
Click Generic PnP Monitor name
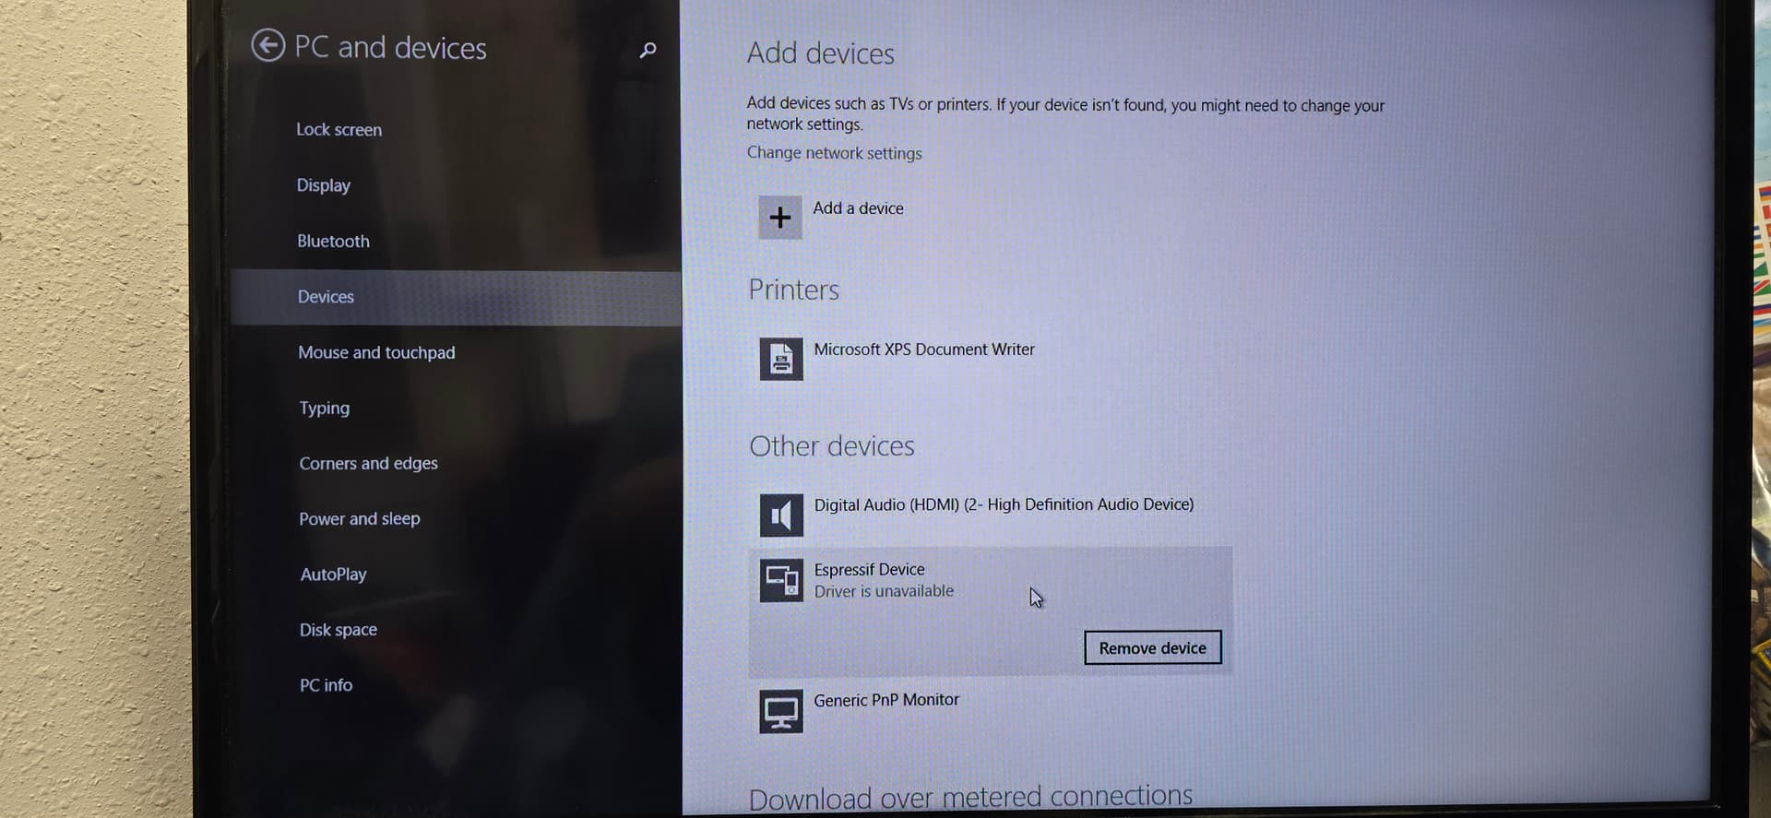click(x=886, y=700)
